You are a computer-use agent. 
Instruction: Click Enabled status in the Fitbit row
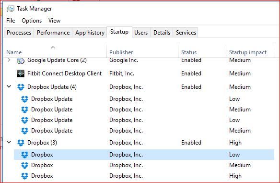click(191, 73)
